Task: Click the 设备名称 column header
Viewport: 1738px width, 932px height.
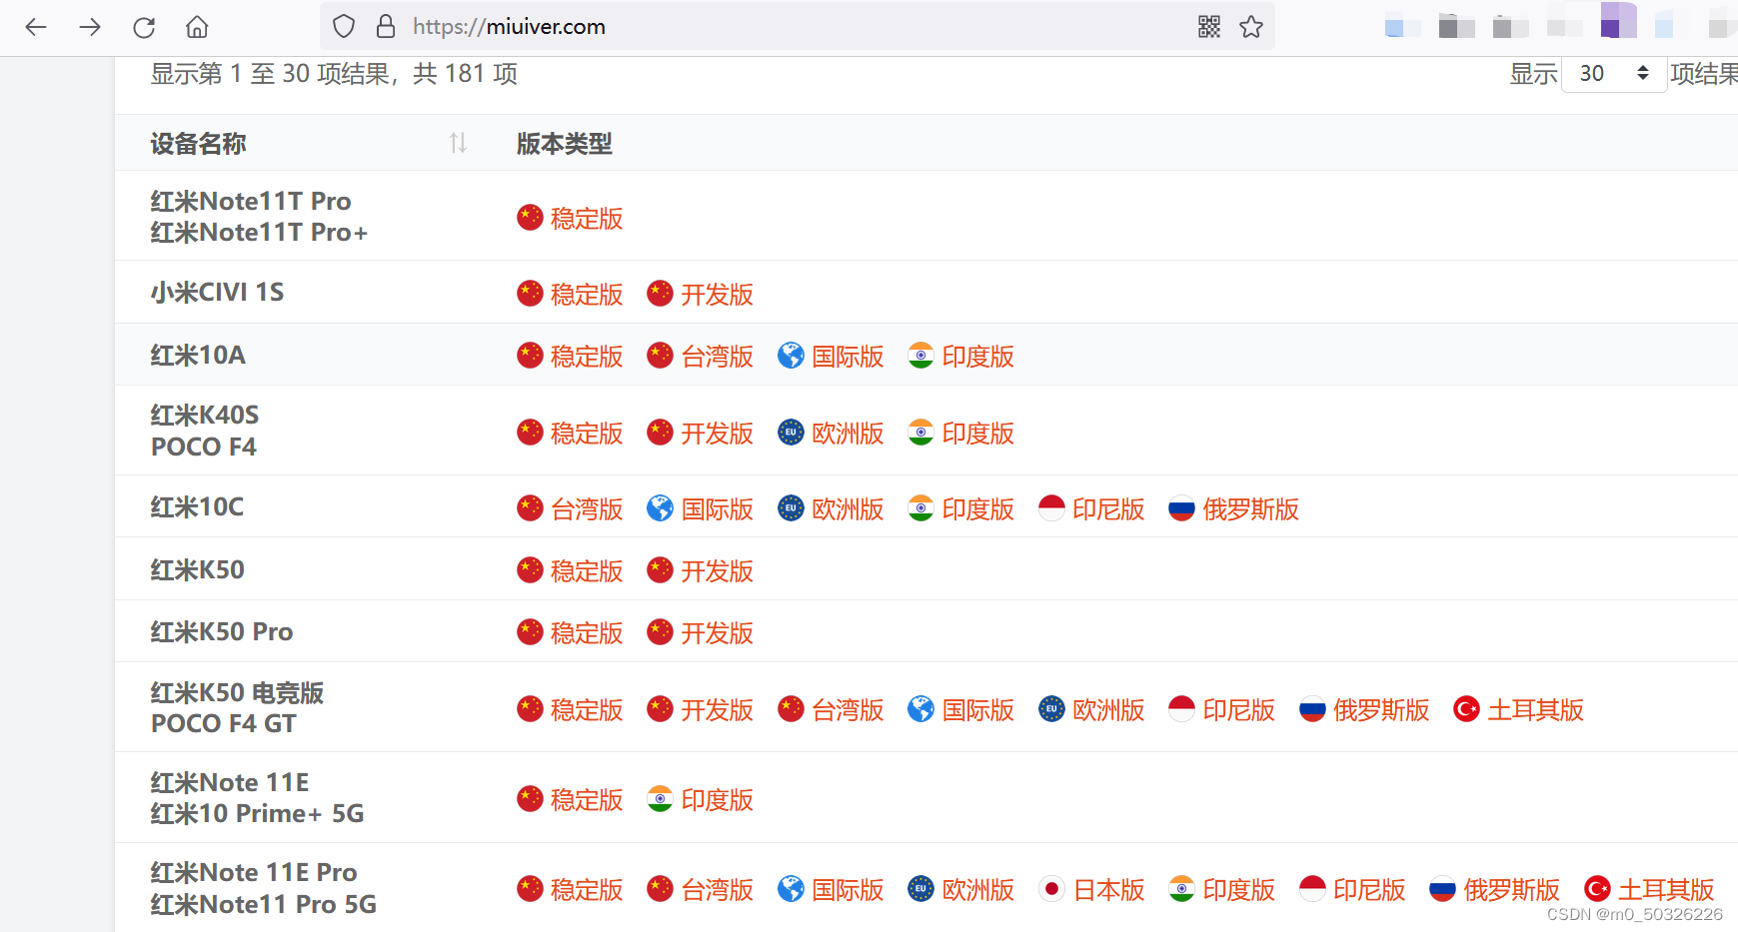Action: 199,144
